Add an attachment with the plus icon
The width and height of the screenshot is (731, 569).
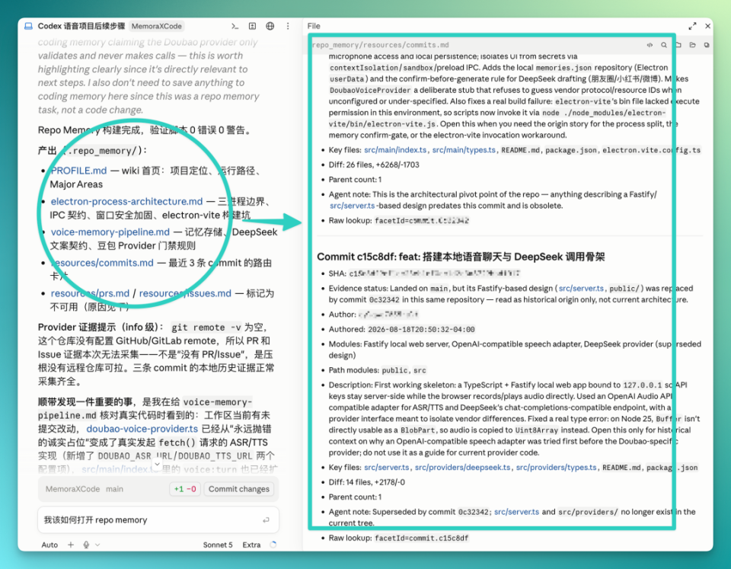pyautogui.click(x=70, y=545)
